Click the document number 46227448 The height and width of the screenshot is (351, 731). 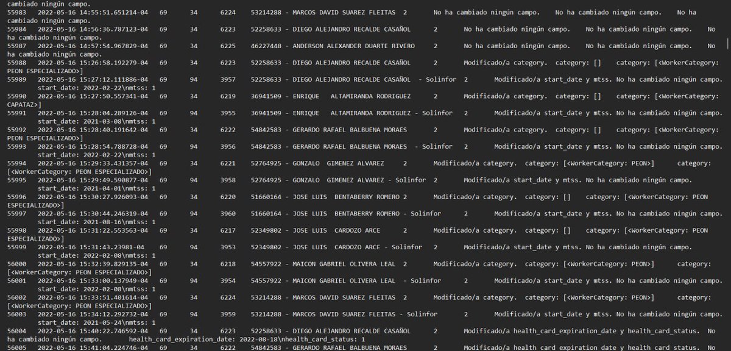click(266, 46)
